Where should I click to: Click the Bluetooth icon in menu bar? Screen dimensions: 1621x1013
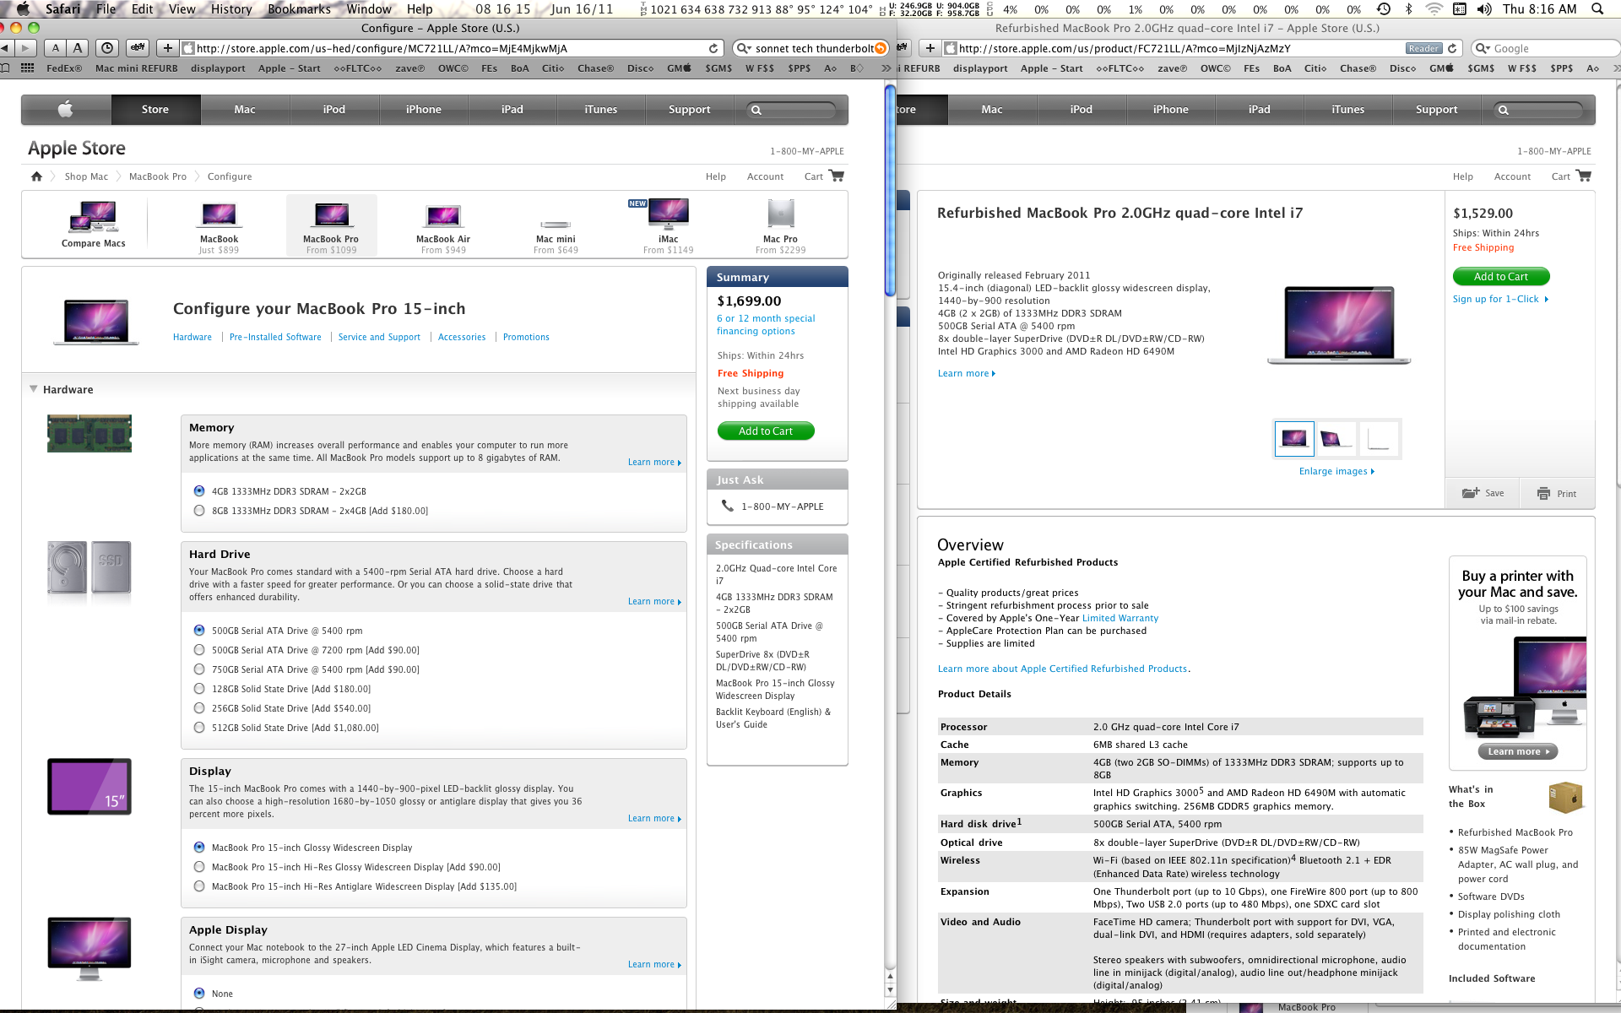coord(1408,9)
